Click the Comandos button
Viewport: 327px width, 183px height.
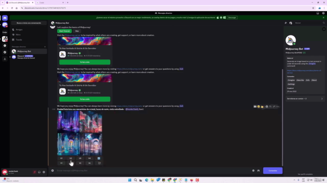click(273, 171)
